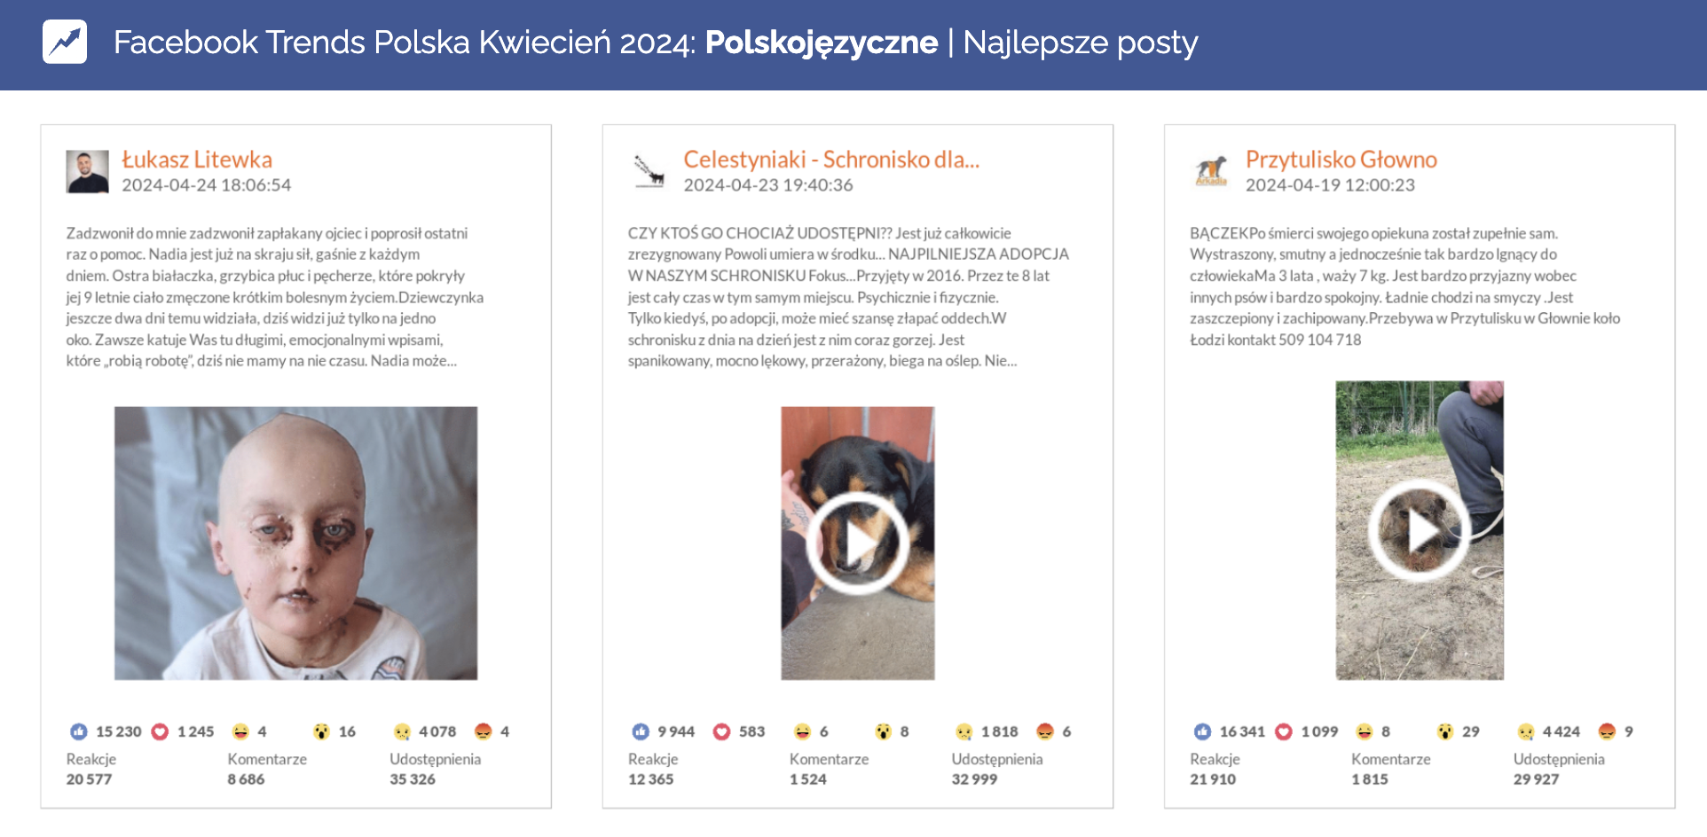Open the Przytulisko Głowno profile avatar
This screenshot has width=1707, height=837.
[x=1211, y=171]
